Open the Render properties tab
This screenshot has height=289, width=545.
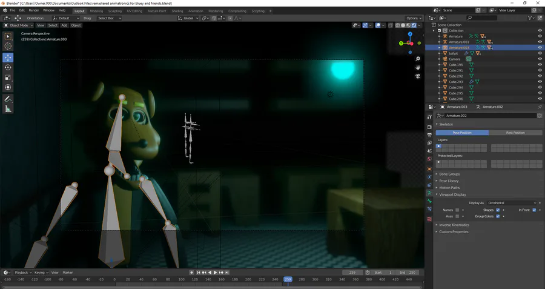[x=429, y=127]
